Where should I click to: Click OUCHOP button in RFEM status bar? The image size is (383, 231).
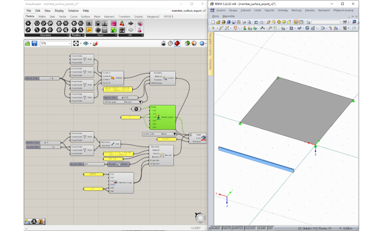(x=250, y=228)
